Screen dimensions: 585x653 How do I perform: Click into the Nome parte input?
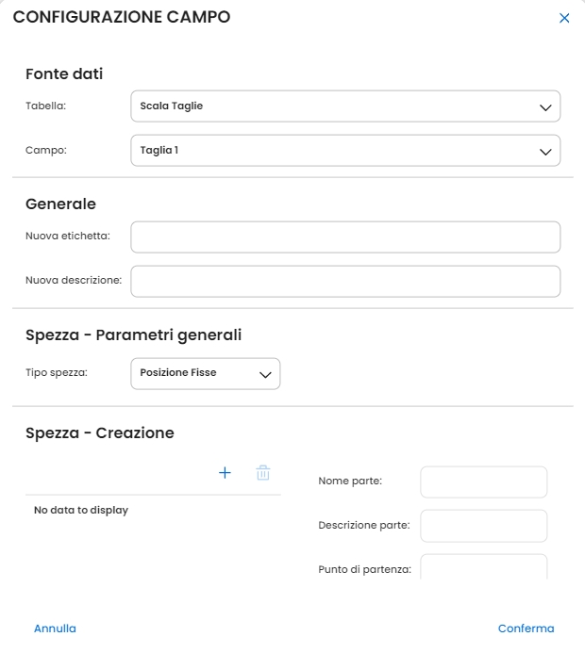tap(483, 482)
